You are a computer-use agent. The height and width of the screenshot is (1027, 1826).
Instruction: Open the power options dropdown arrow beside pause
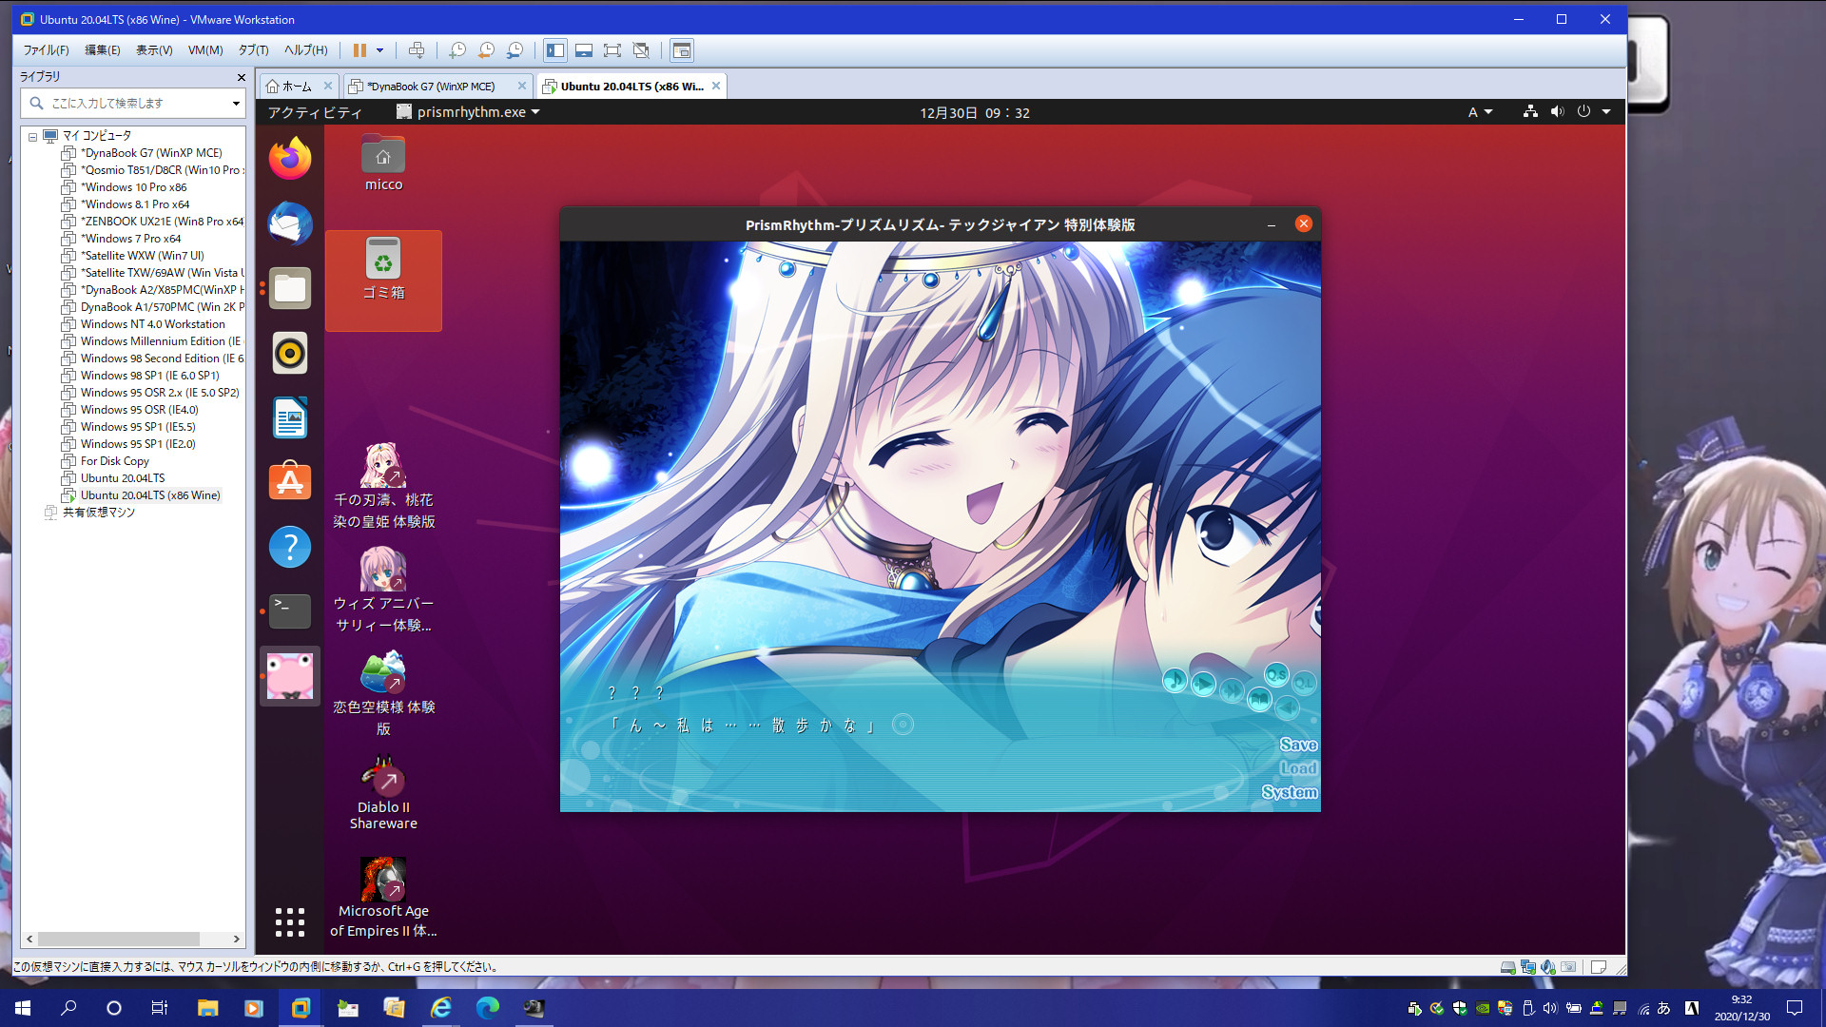tap(379, 50)
